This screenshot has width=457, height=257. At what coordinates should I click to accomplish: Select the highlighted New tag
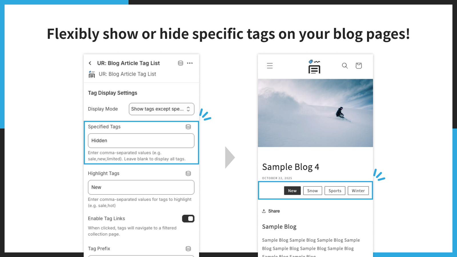(x=292, y=190)
